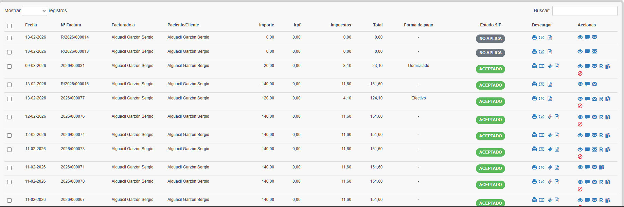Open the document icon for R/2026/000015

point(550,84)
